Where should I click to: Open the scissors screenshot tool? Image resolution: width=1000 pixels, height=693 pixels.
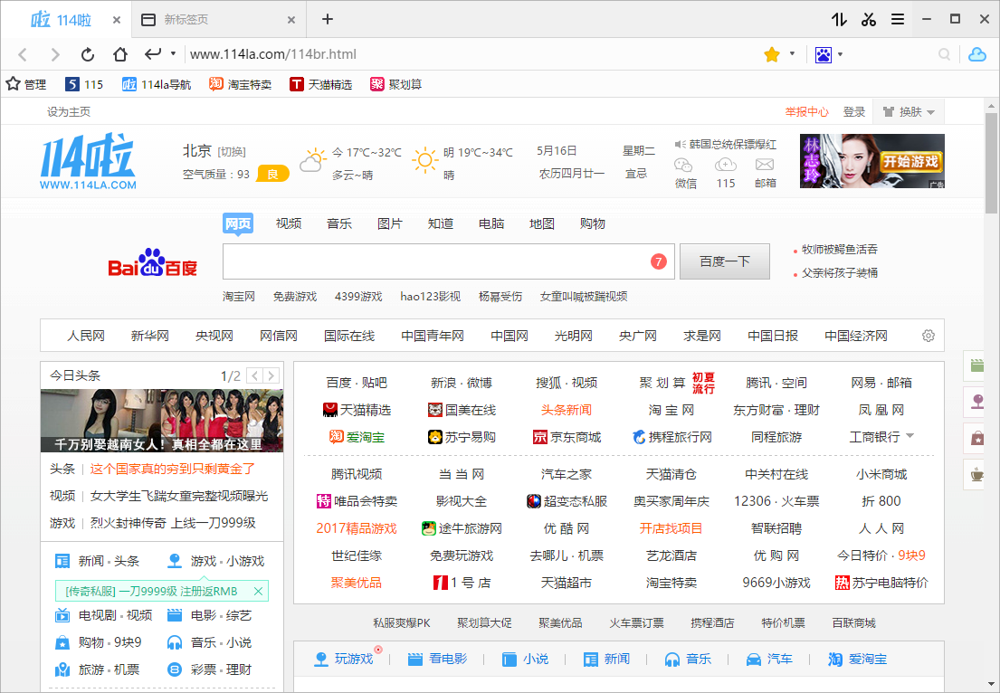[869, 20]
